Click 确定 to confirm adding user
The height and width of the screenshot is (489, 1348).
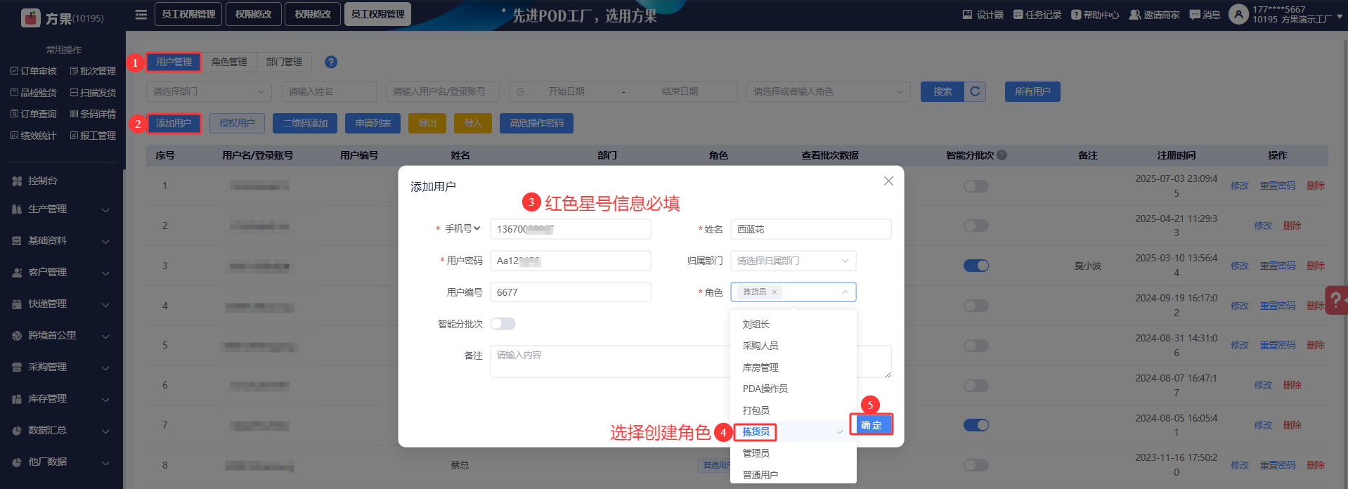click(x=871, y=424)
